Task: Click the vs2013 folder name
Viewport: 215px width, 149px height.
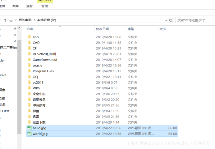Action: (x=38, y=83)
